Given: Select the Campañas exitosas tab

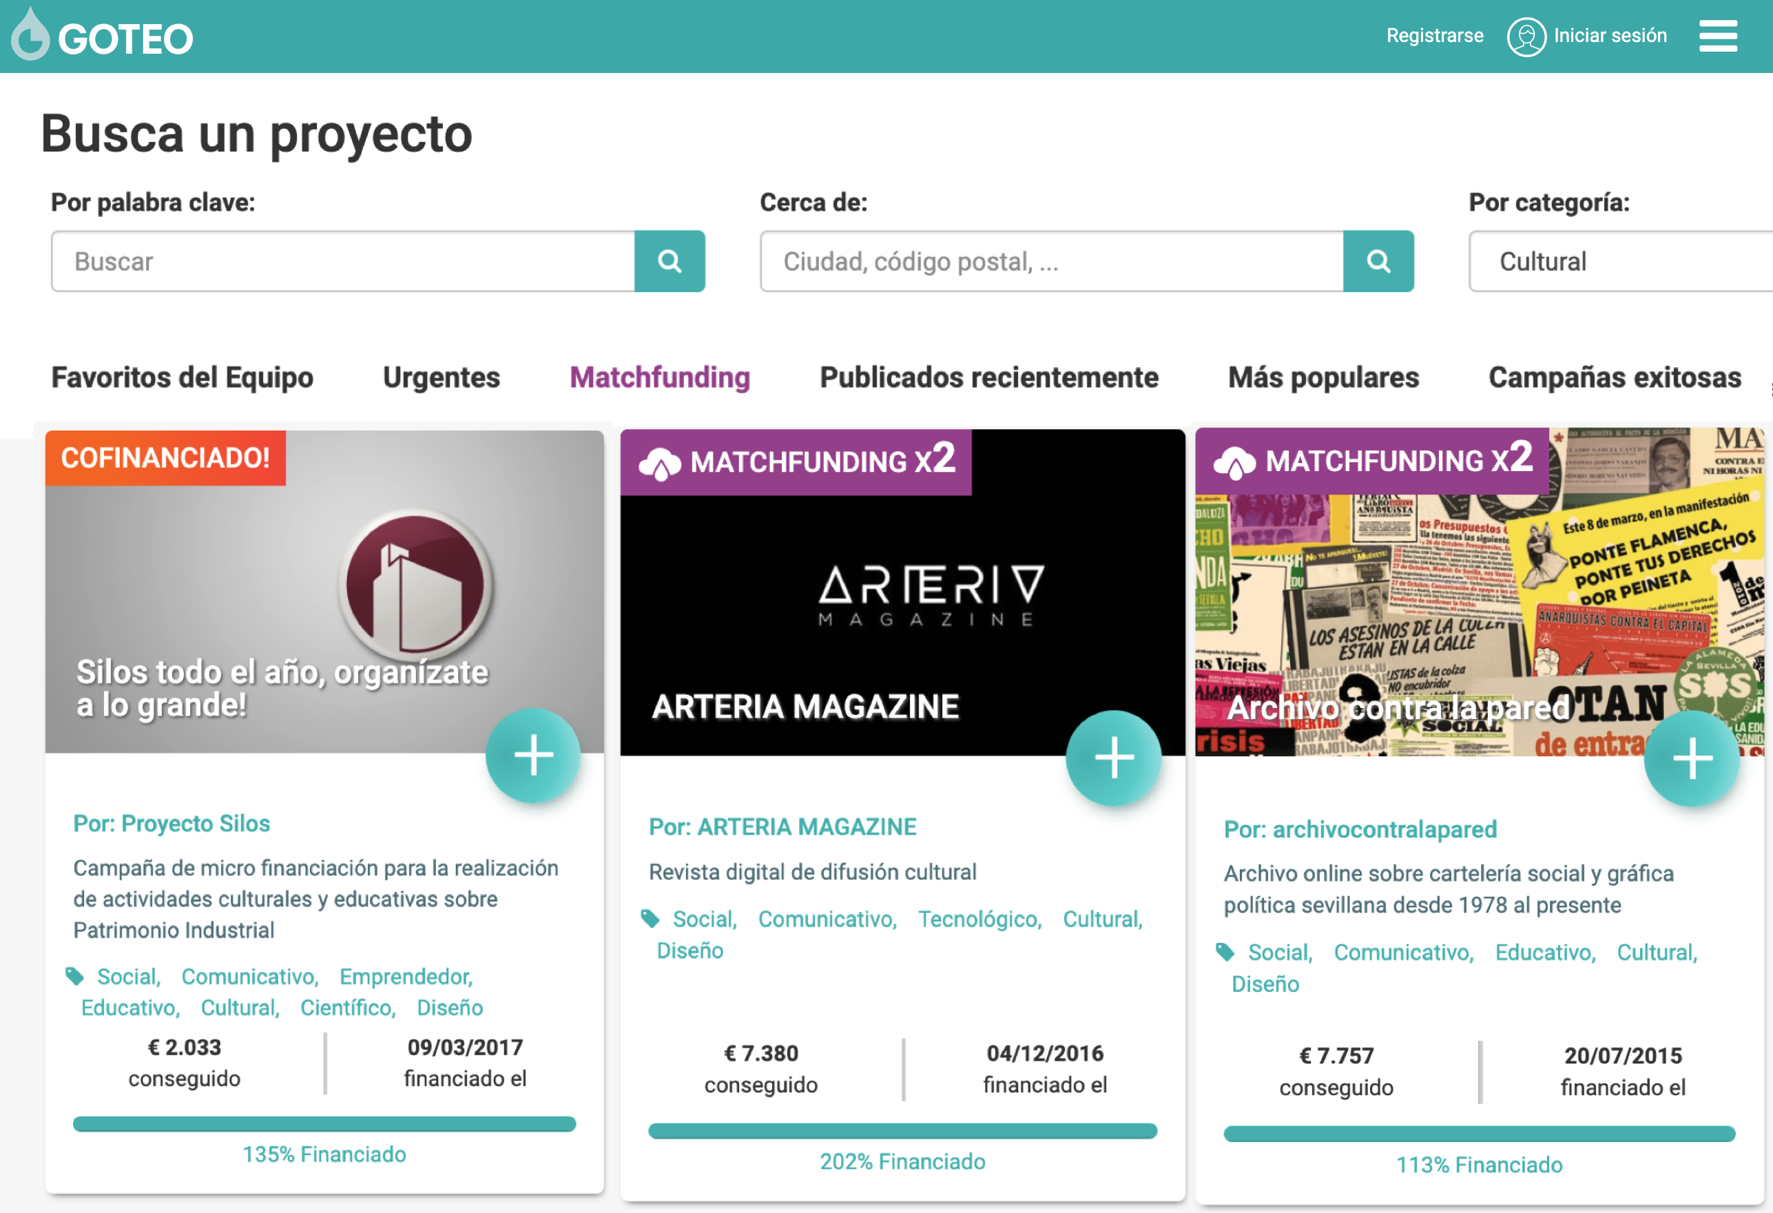Looking at the screenshot, I should [x=1615, y=377].
